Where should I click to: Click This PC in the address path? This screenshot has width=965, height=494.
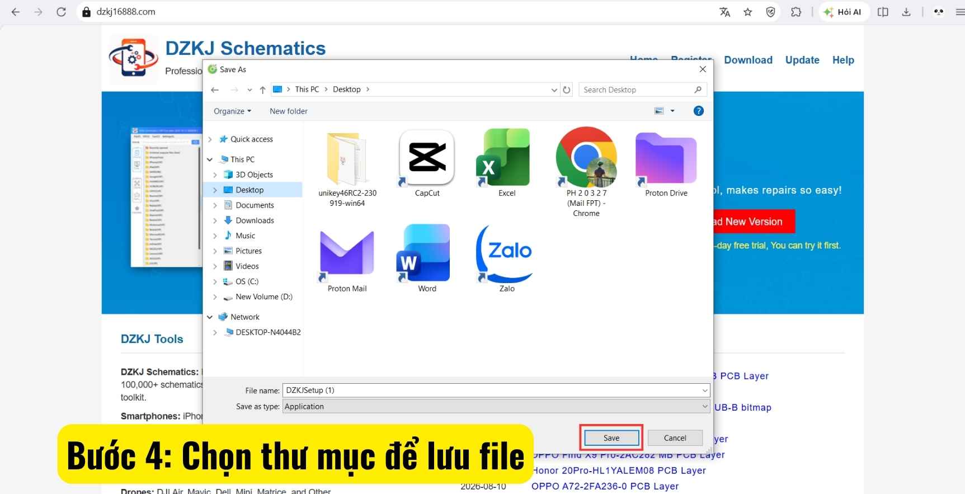[x=307, y=90]
